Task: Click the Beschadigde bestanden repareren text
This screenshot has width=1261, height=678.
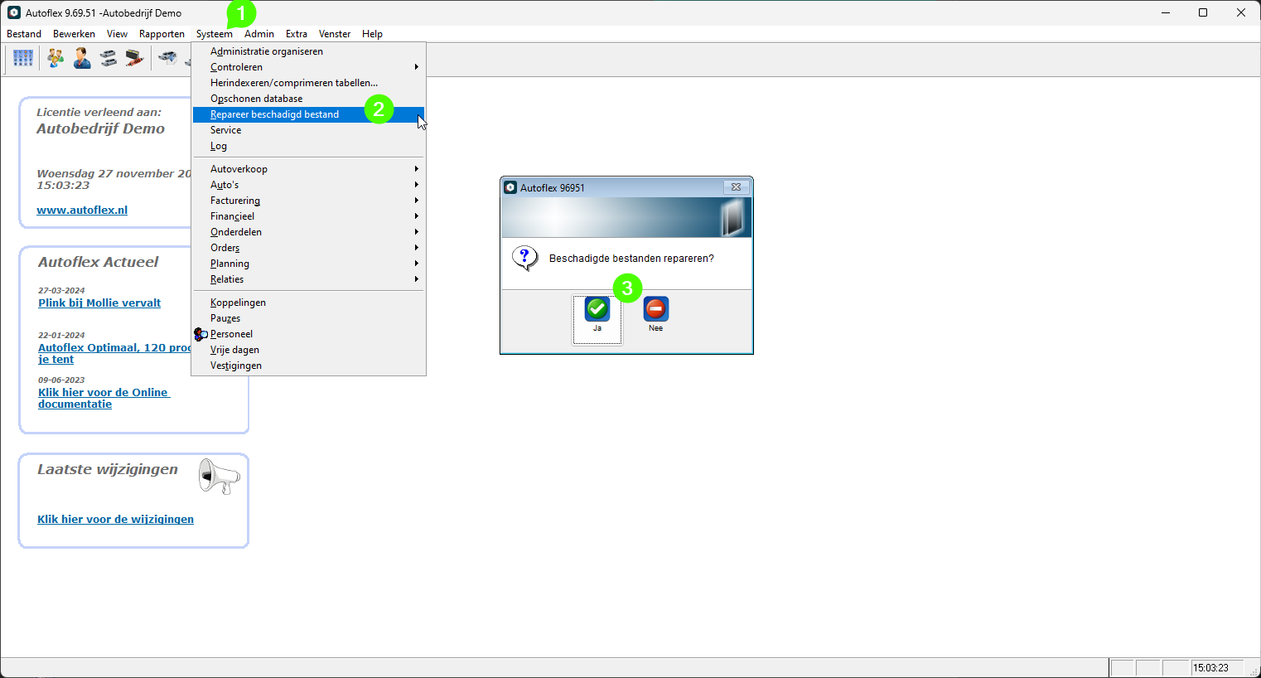Action: pyautogui.click(x=631, y=259)
